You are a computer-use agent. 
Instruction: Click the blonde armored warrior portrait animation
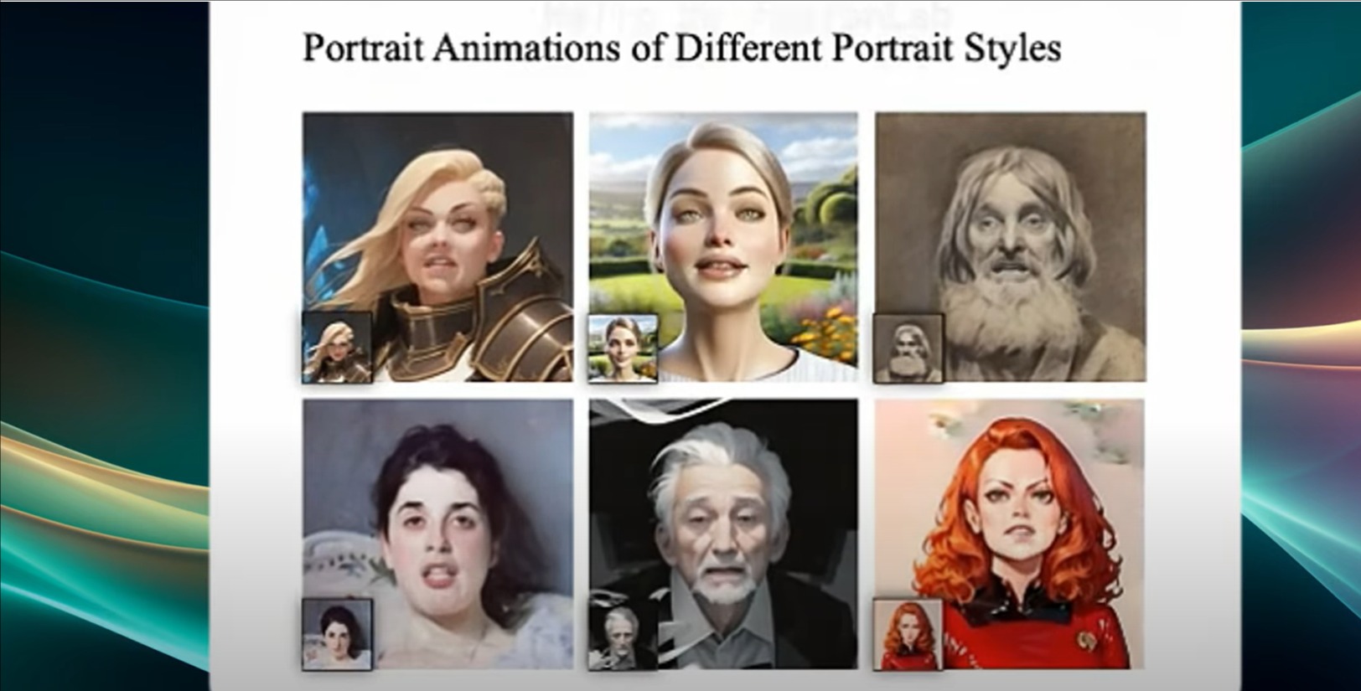click(x=437, y=247)
